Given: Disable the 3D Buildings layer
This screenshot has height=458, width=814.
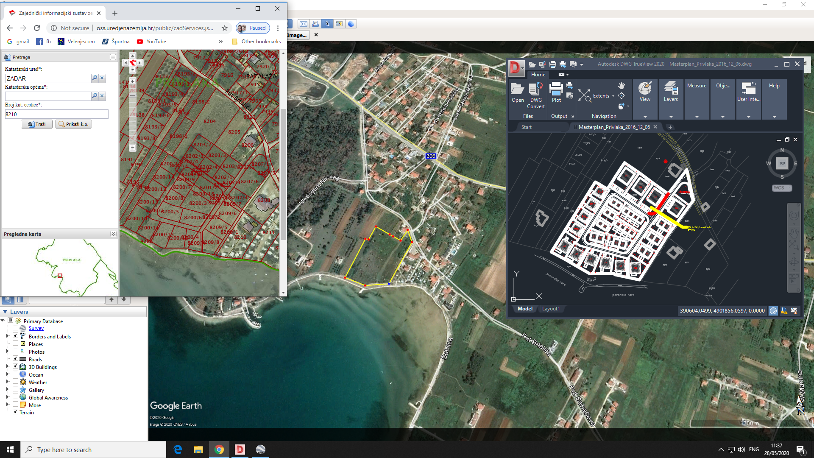Looking at the screenshot, I should 16,366.
